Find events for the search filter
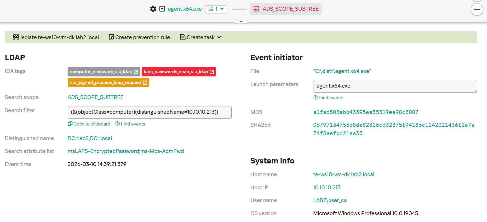487x222 pixels. [130, 124]
